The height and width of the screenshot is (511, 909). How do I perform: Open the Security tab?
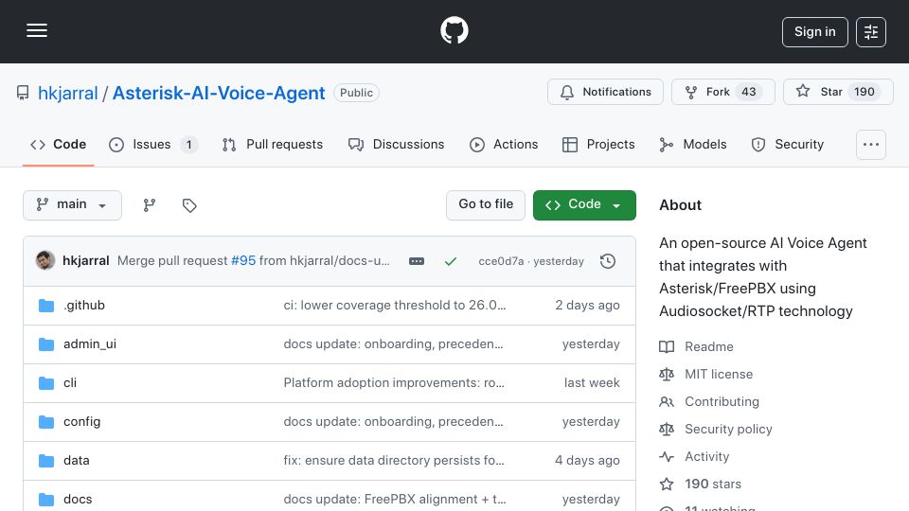[x=787, y=144]
